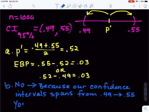The image size is (149, 112).
Task: Select the Text tool
Action: (57, 6)
